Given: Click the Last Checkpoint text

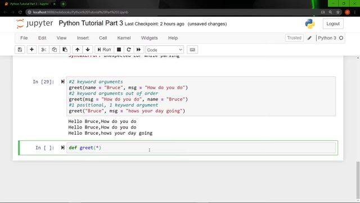Looking at the screenshot, I should click(154, 24).
